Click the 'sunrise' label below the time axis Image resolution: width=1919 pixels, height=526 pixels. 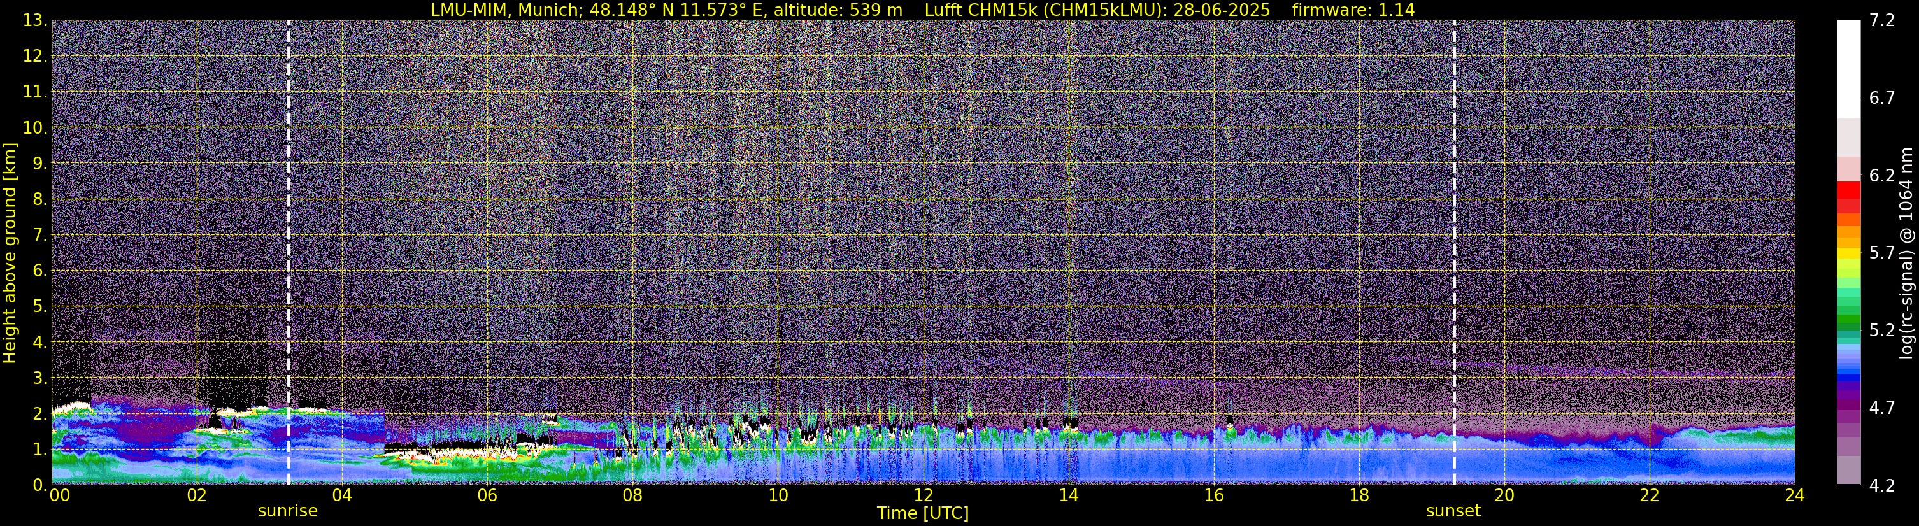287,511
